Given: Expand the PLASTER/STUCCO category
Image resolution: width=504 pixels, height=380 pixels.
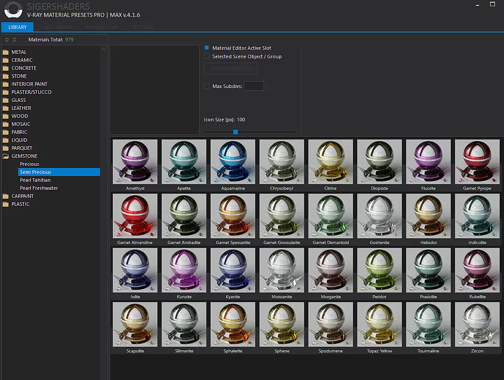Looking at the screenshot, I should pyautogui.click(x=32, y=92).
